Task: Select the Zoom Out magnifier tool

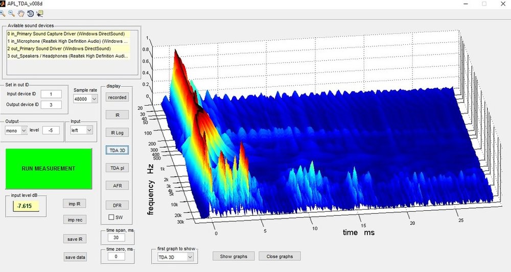Action: (11, 13)
